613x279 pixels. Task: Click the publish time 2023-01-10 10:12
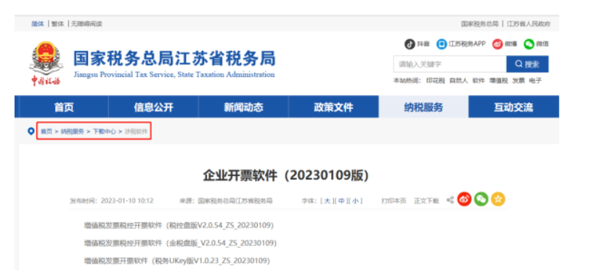(x=127, y=201)
